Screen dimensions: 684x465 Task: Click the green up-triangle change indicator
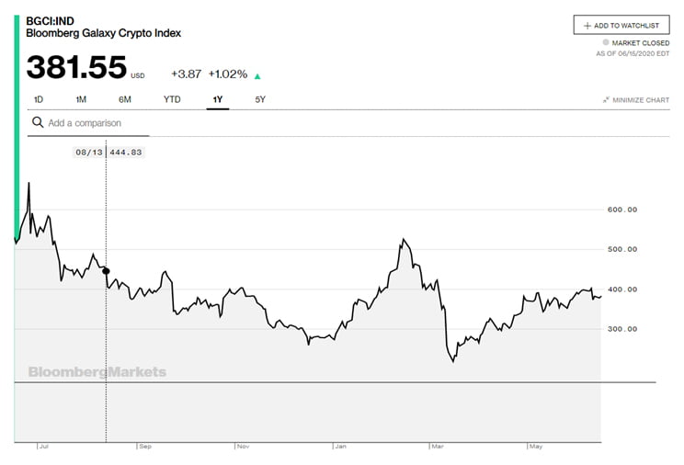(257, 77)
